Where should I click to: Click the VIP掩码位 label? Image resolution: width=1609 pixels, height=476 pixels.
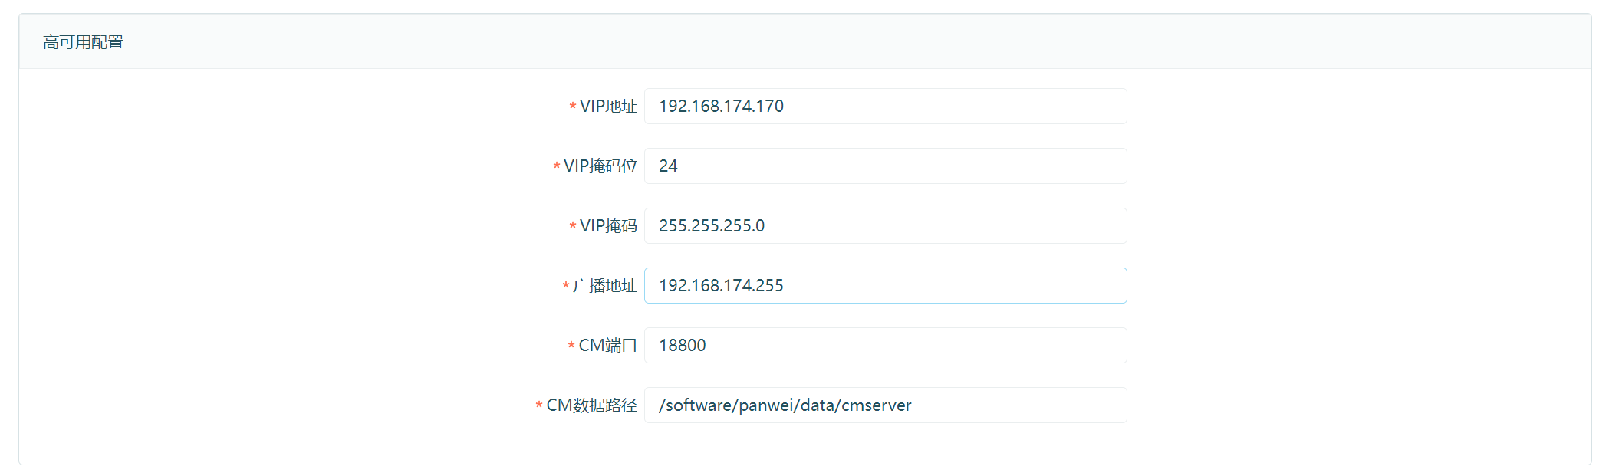(x=600, y=166)
